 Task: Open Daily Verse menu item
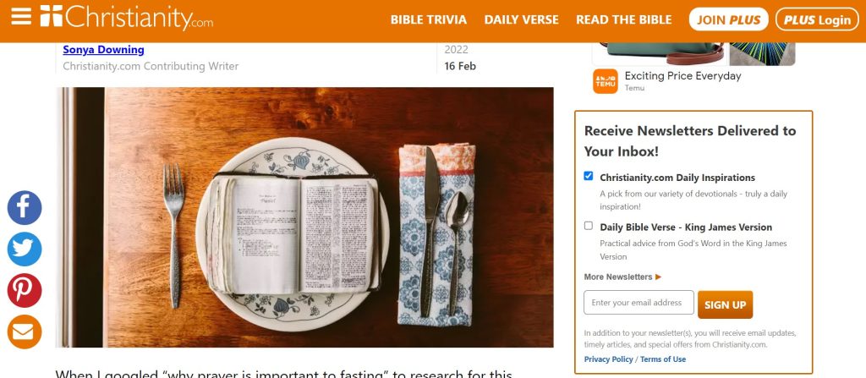coord(521,20)
